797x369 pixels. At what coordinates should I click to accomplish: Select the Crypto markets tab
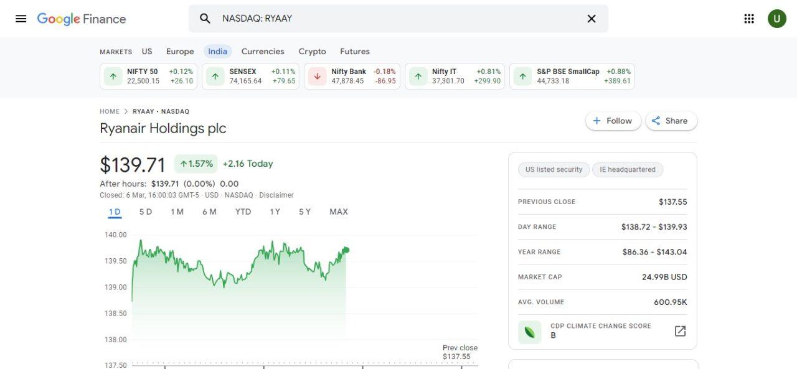pos(312,52)
